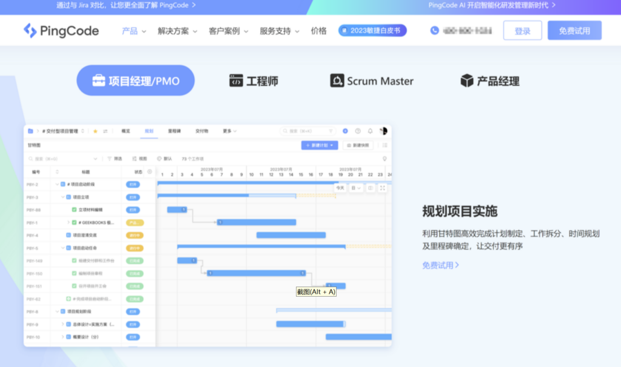Open the notification bell icon
Image resolution: width=621 pixels, height=367 pixels.
370,131
